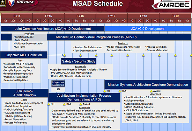
Task: Select the Guidance Documentation bullet
Action: click(x=28, y=44)
